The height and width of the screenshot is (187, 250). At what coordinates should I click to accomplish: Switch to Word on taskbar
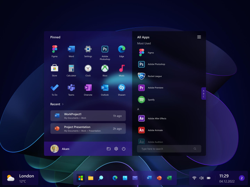pos(149,178)
